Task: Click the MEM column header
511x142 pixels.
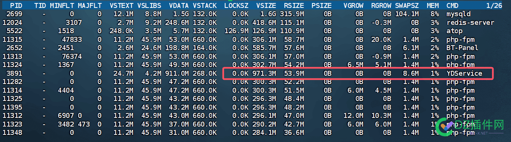Action: click(x=433, y=6)
